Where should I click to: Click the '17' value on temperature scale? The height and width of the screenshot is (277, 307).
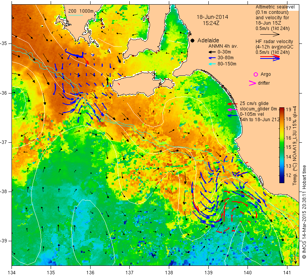tap(289, 128)
